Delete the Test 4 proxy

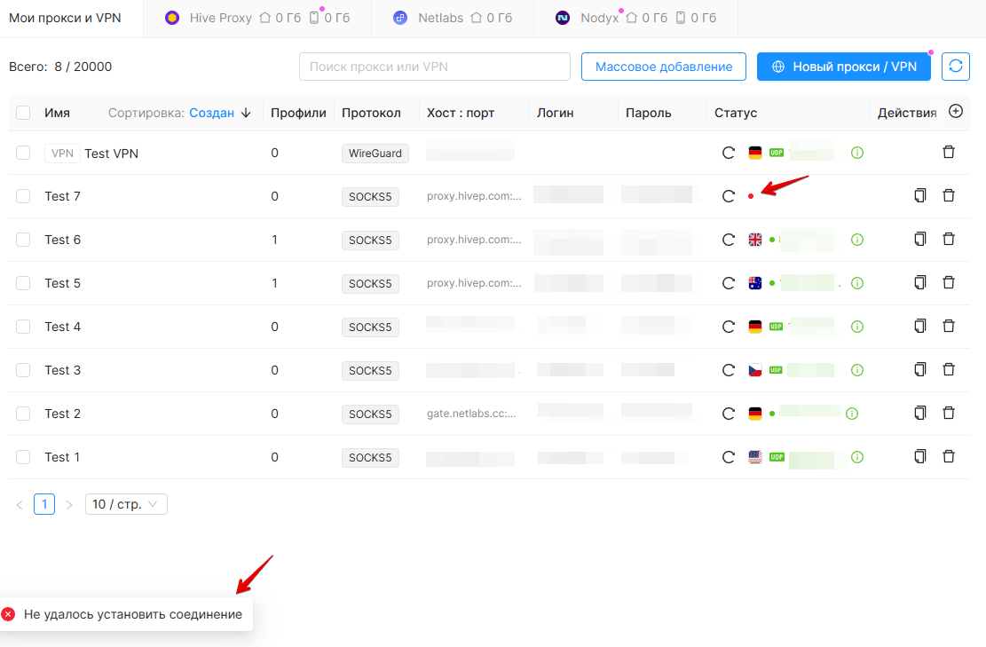949,325
